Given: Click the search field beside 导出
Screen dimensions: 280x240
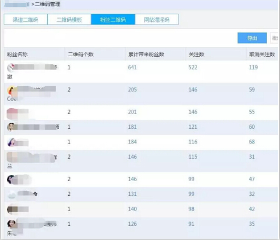Looking at the screenshot, I should pyautogui.click(x=275, y=38).
